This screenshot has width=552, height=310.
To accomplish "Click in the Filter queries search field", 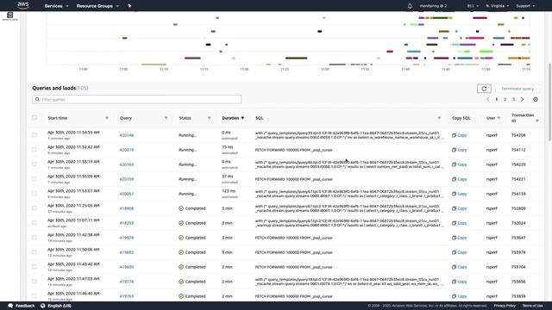I will 136,100.
